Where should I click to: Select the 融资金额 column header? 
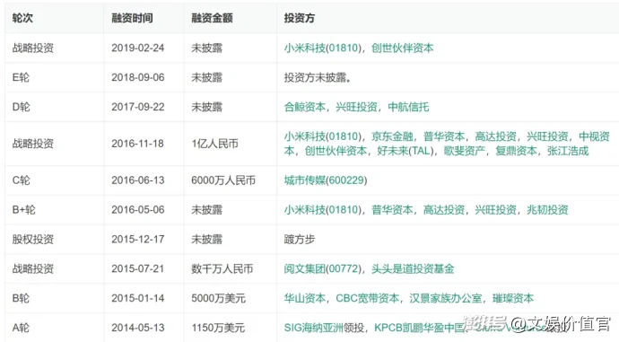pos(212,18)
